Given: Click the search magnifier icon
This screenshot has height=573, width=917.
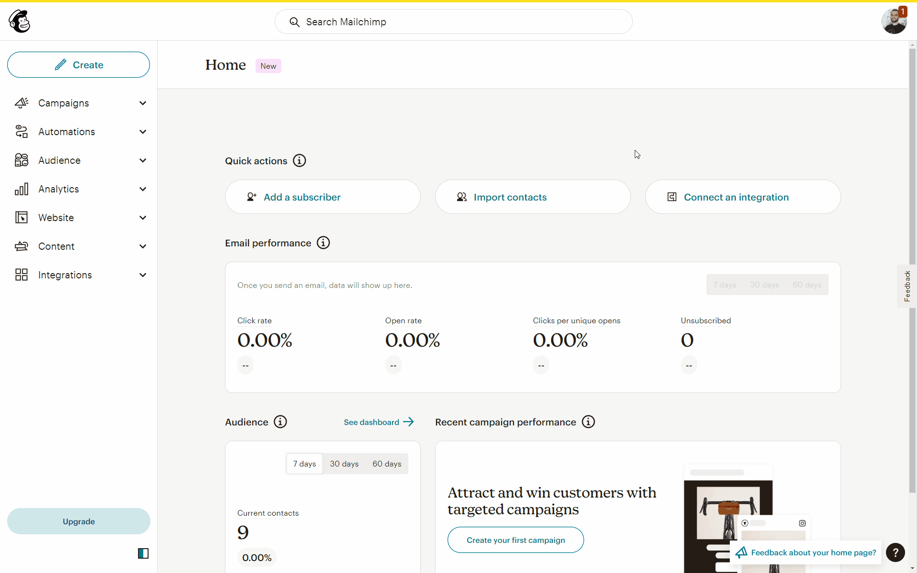Looking at the screenshot, I should (x=295, y=22).
